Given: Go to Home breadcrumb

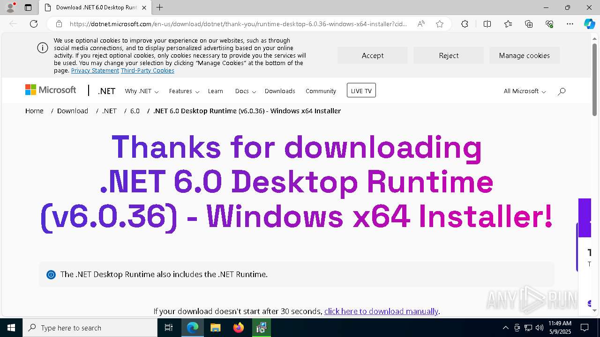Looking at the screenshot, I should 34,111.
